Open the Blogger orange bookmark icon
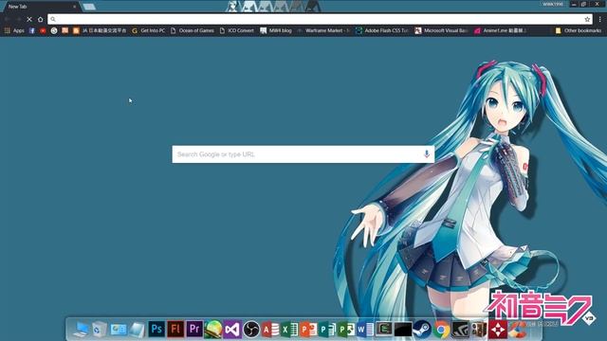This screenshot has height=341, width=607. click(76, 30)
